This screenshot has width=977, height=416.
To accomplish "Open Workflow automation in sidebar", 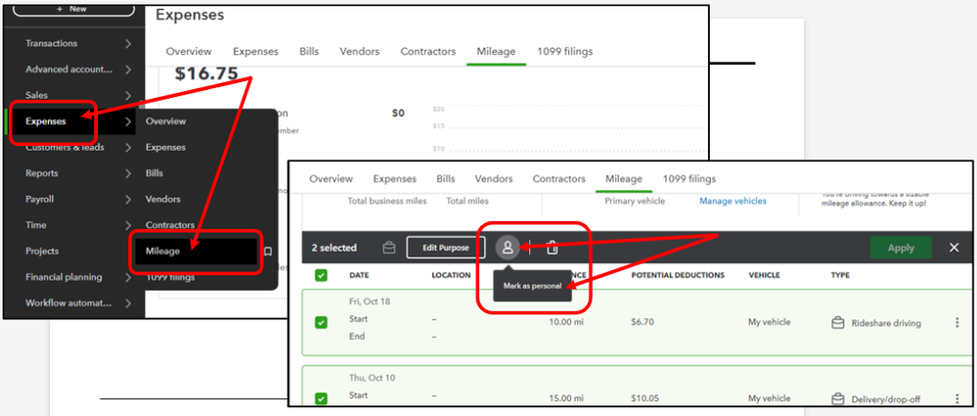I will [x=68, y=303].
